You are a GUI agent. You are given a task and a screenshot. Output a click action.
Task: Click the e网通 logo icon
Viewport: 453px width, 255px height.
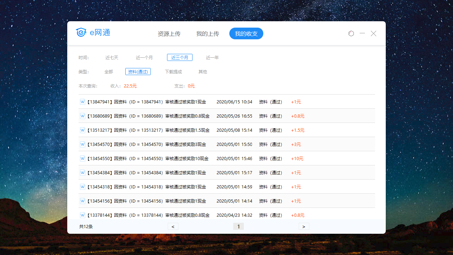click(81, 32)
